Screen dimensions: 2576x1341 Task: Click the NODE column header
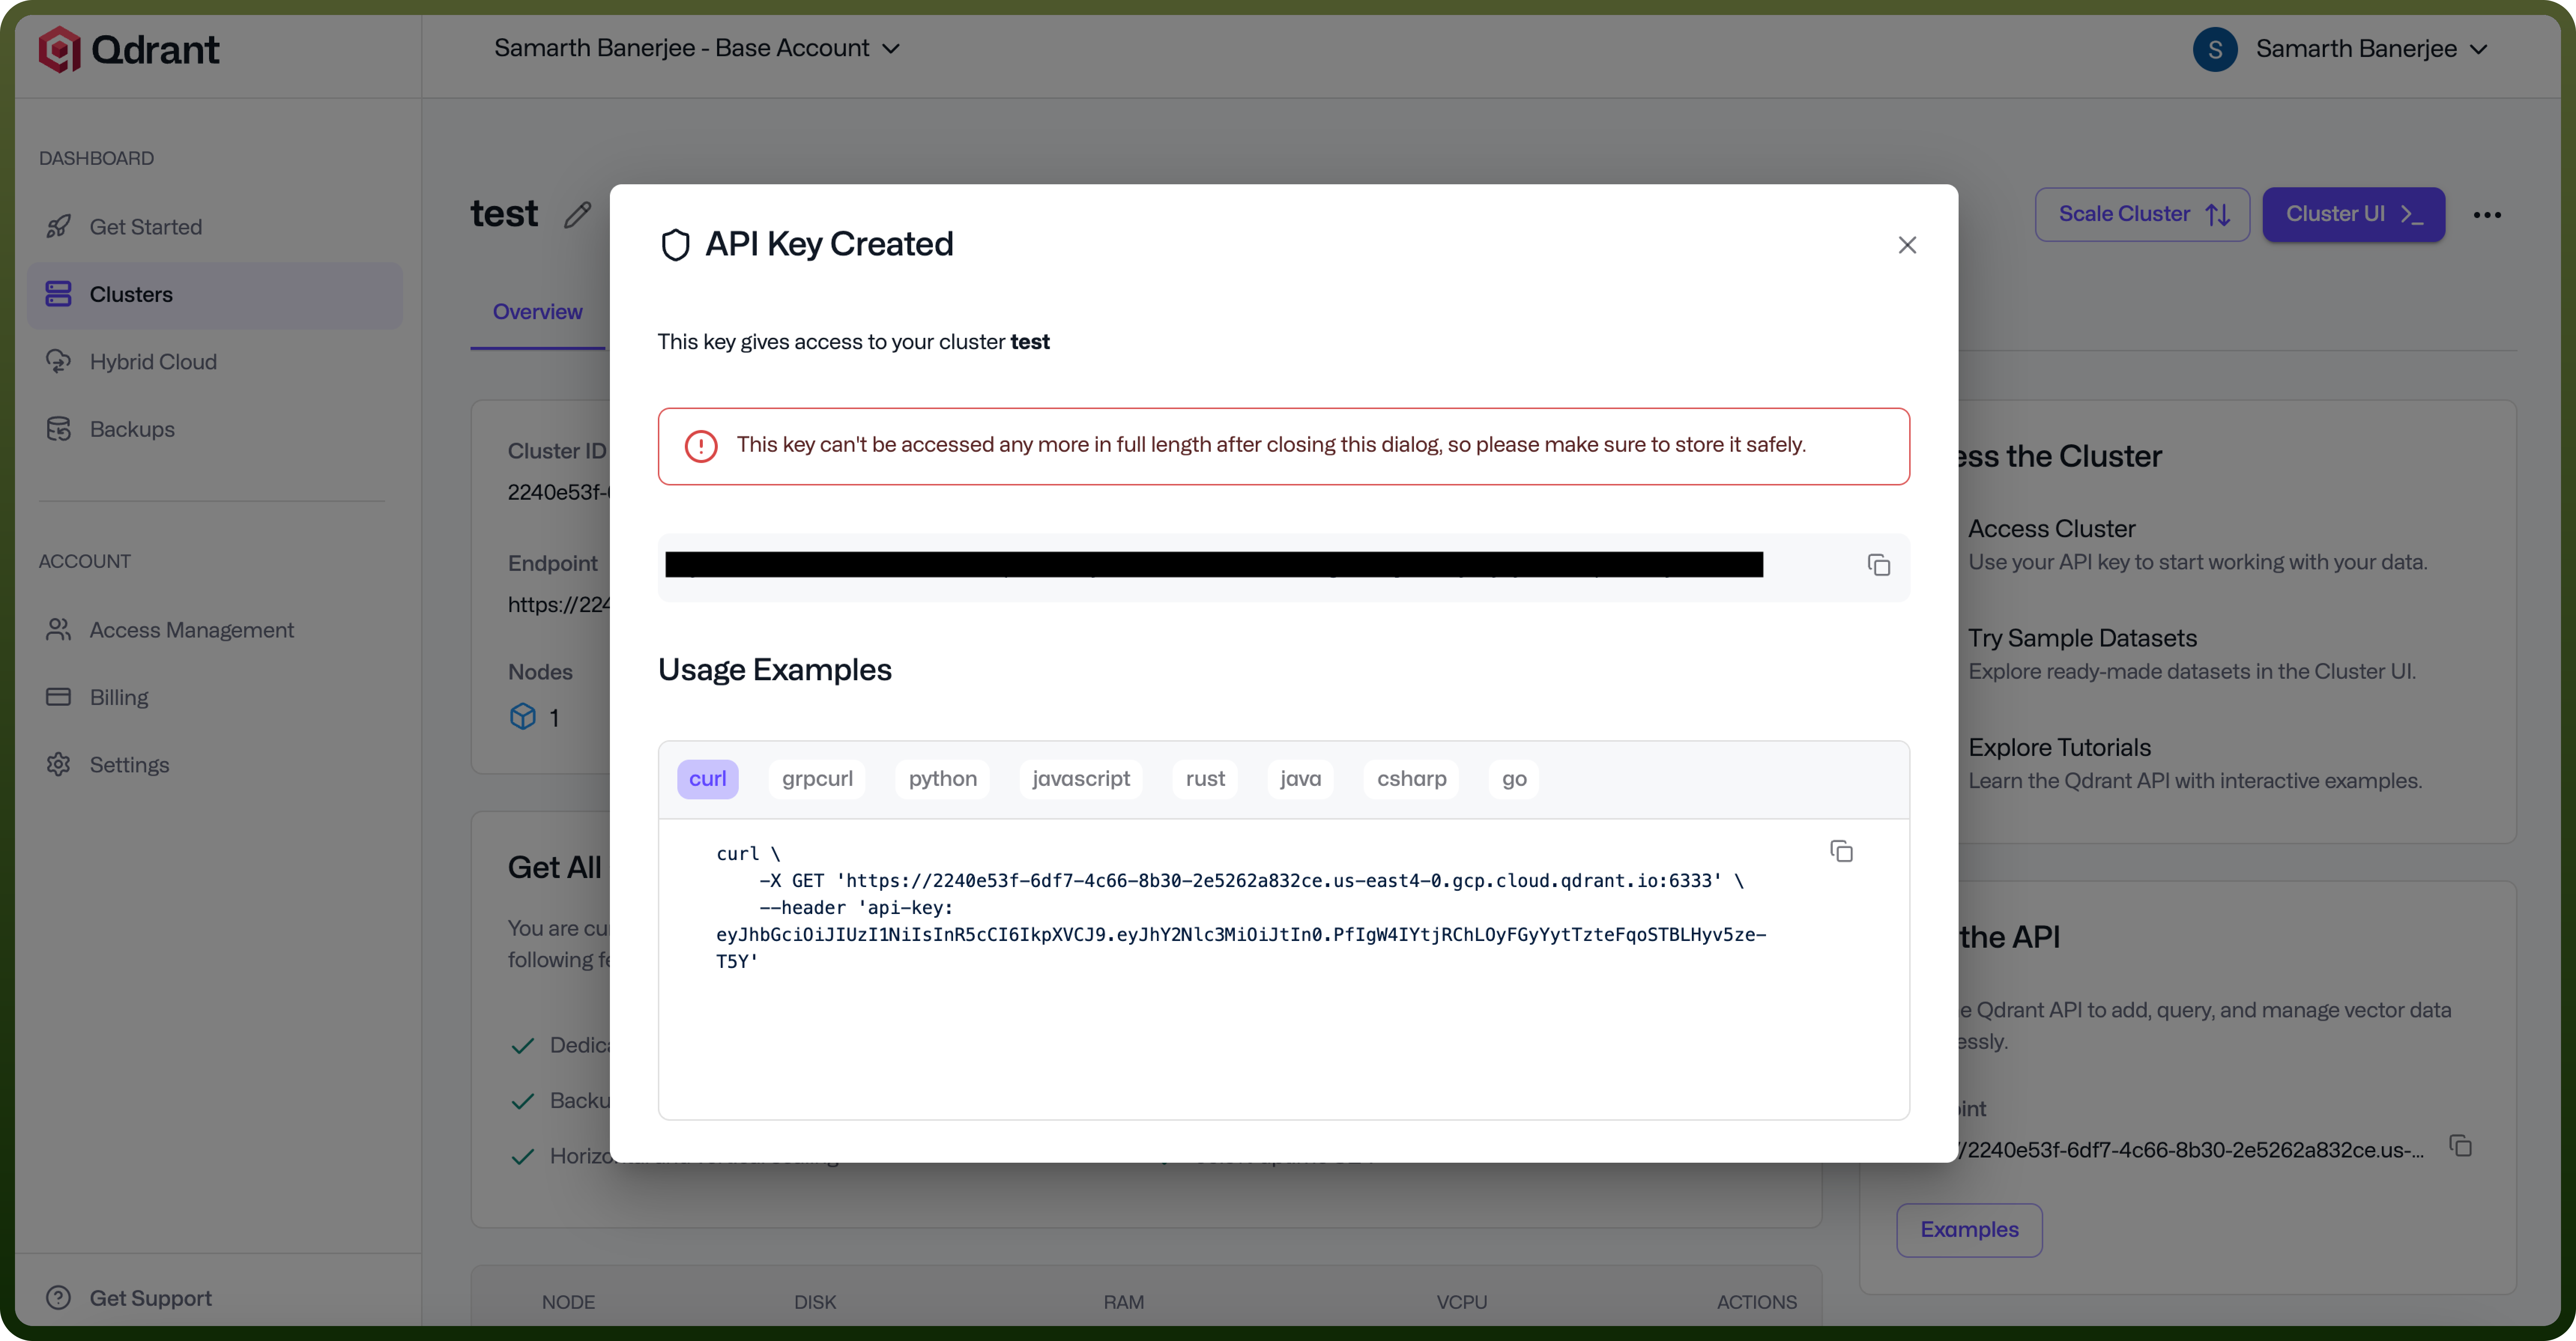coord(568,1302)
